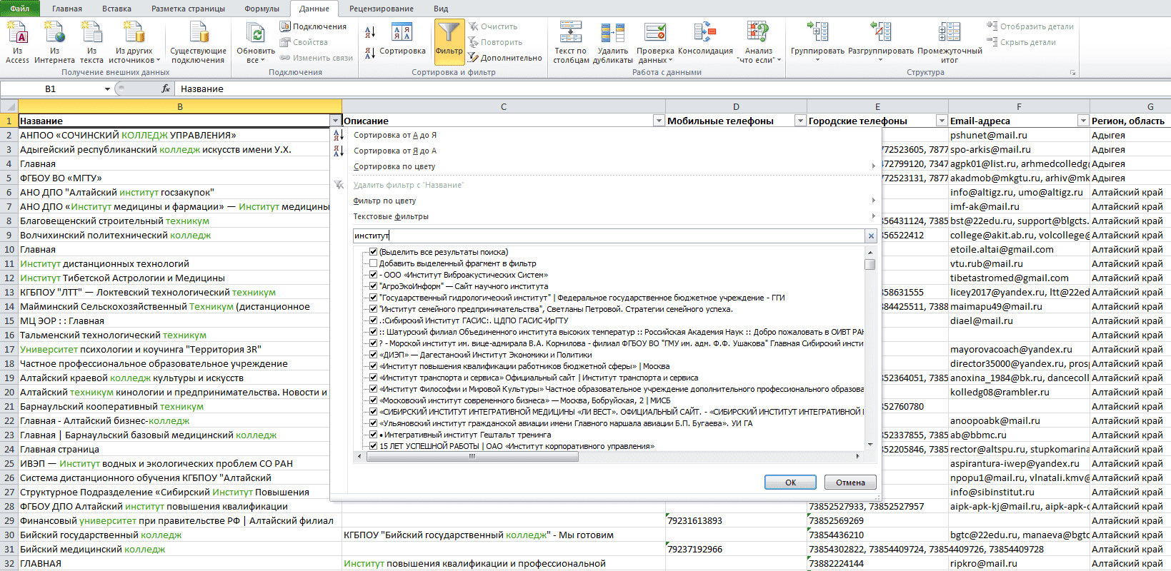The height and width of the screenshot is (571, 1171).
Task: Click Remove Duplicates (Удалить дубликаты)
Action: [613, 43]
